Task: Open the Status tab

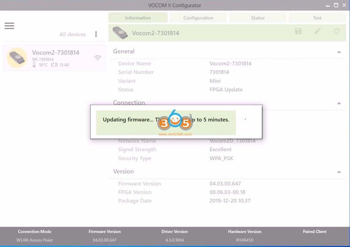Action: pos(258,17)
